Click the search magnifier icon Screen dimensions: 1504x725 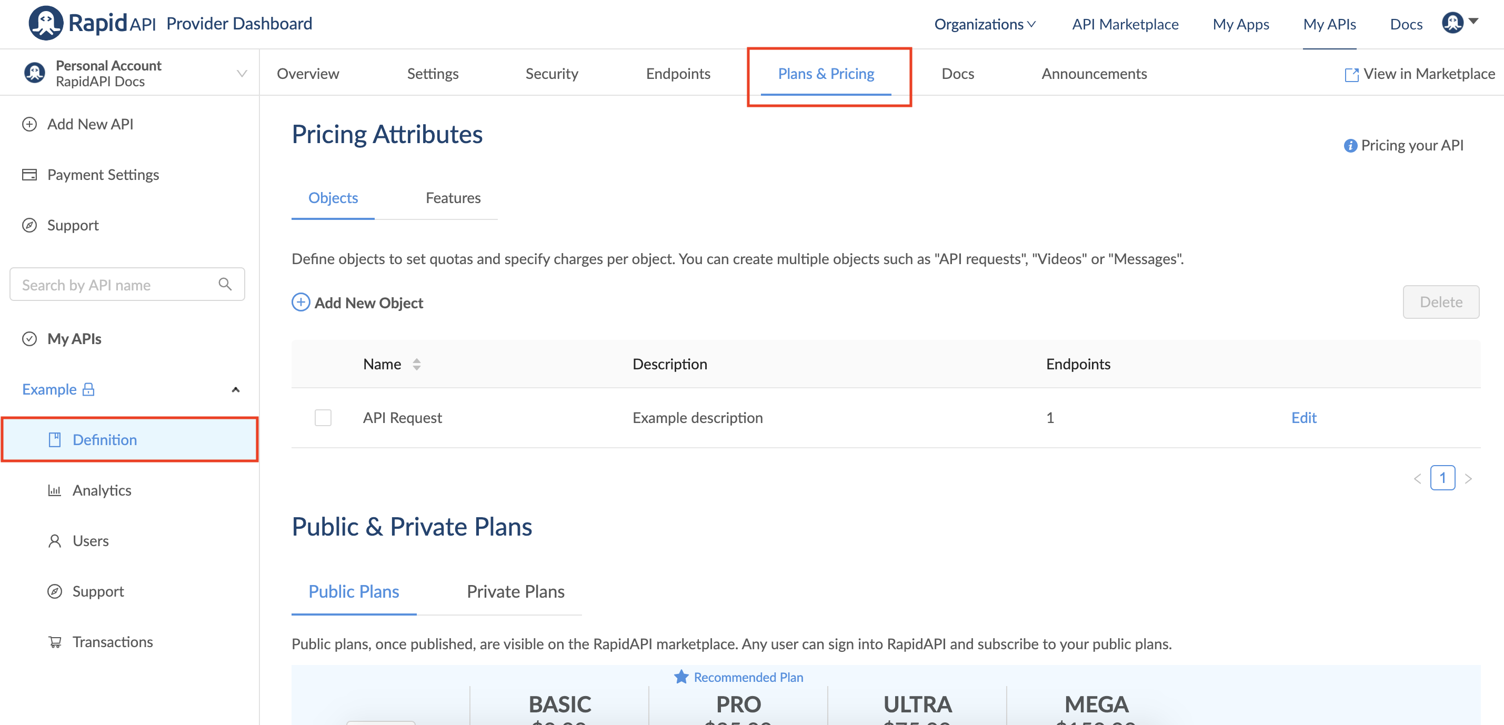coord(225,284)
